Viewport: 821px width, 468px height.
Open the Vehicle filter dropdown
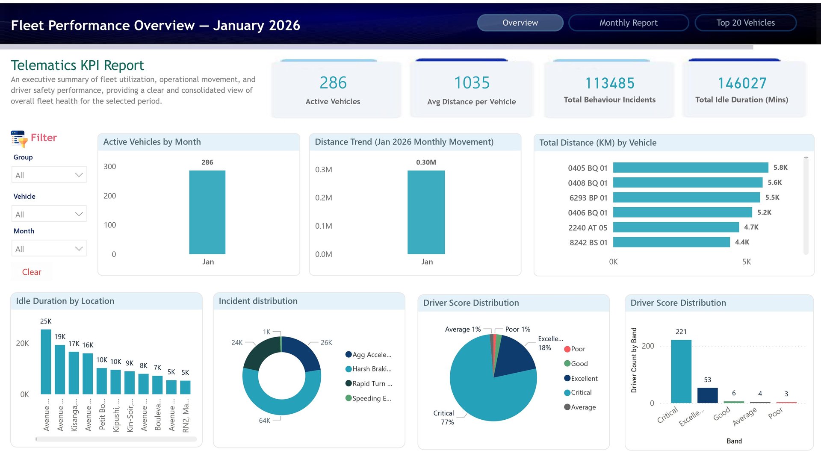(x=49, y=214)
